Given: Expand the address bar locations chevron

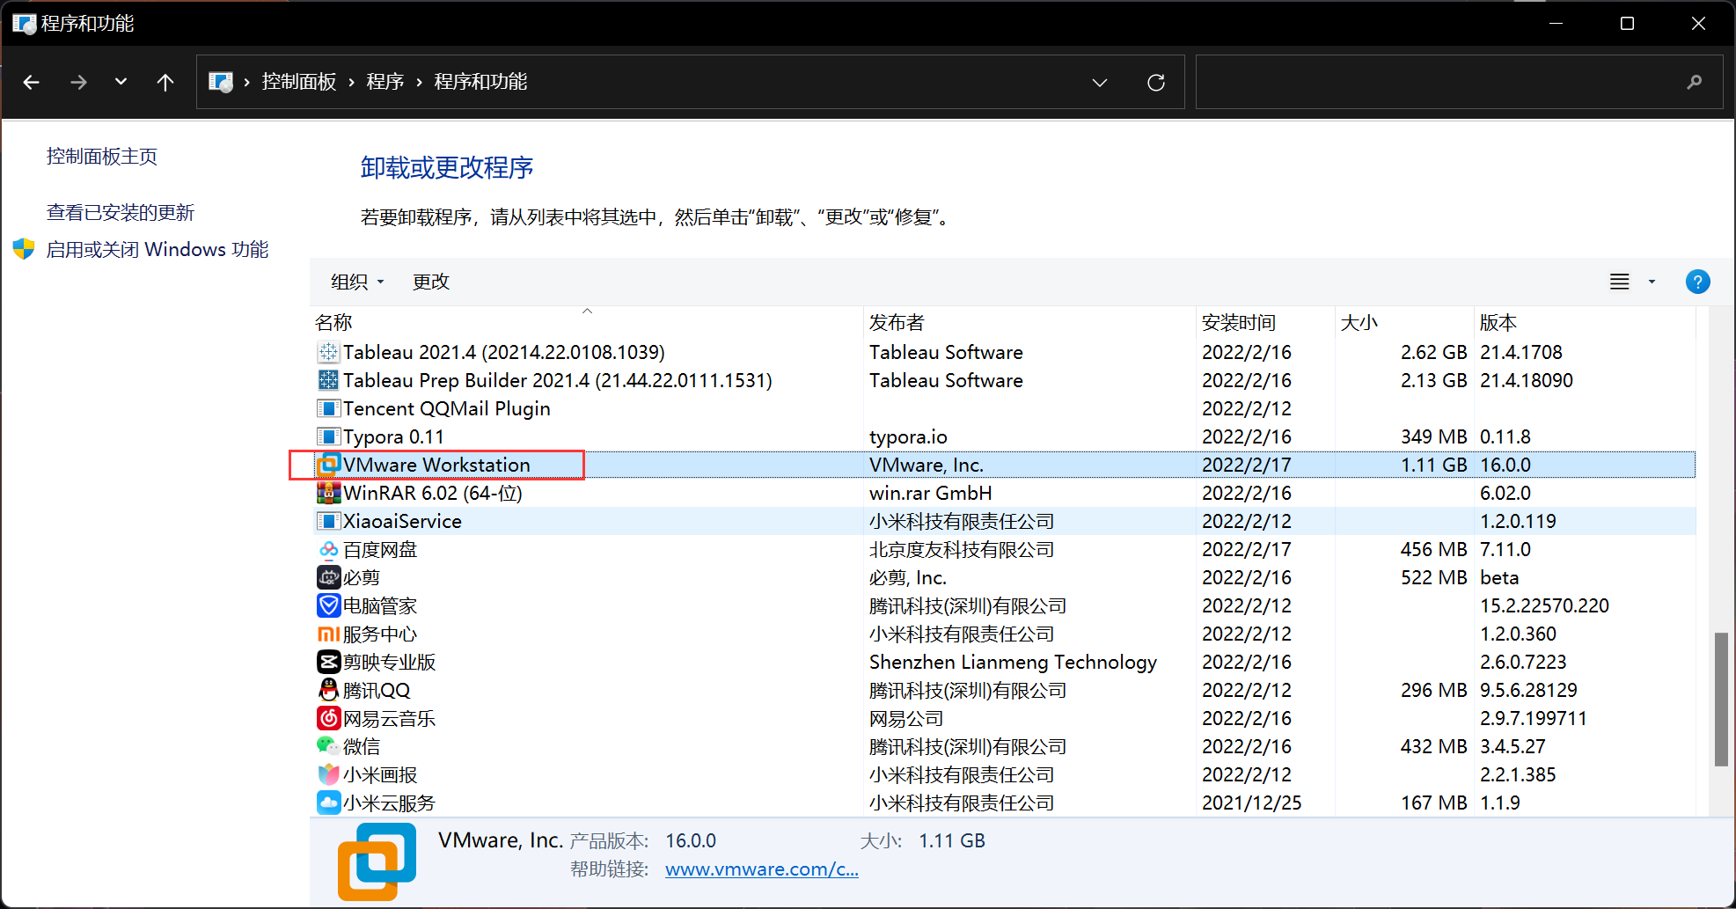Looking at the screenshot, I should tap(1099, 82).
